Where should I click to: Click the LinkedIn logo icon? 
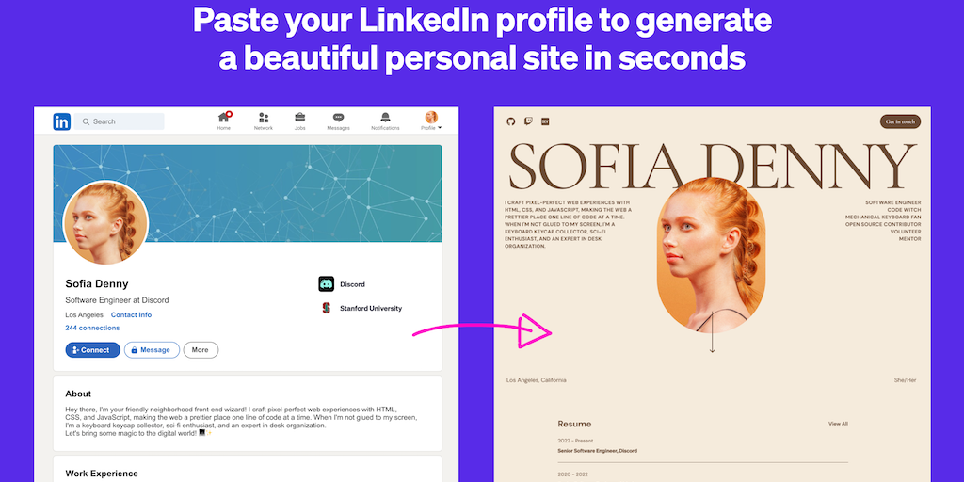click(62, 121)
